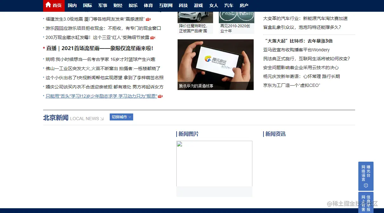Open the 腾讯华为的渠道战事 caption link
The width and height of the screenshot is (384, 213).
pyautogui.click(x=196, y=86)
